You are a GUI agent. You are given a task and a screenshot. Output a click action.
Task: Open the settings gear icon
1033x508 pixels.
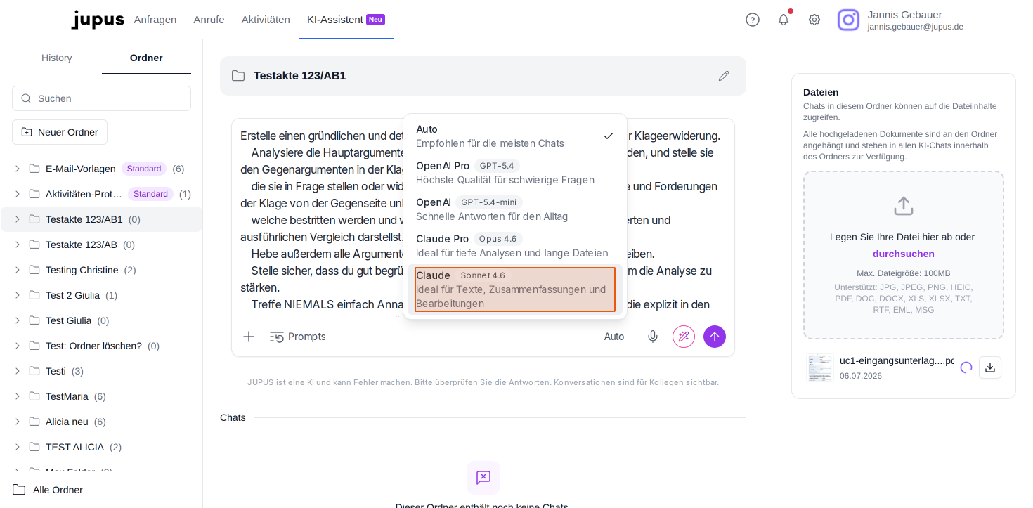tap(814, 20)
